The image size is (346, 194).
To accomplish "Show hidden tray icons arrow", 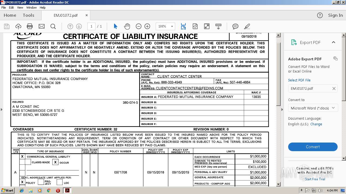I will (301, 190).
